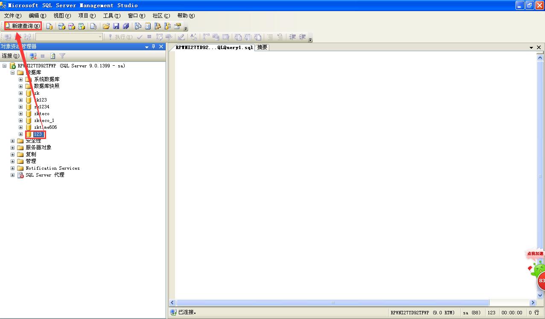Toggle auto-hide pin on Object Explorer panel
Viewport: 545px width, 319px height.
click(154, 46)
